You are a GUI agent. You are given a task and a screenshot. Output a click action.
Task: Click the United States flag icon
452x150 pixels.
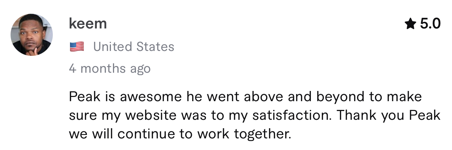point(77,47)
